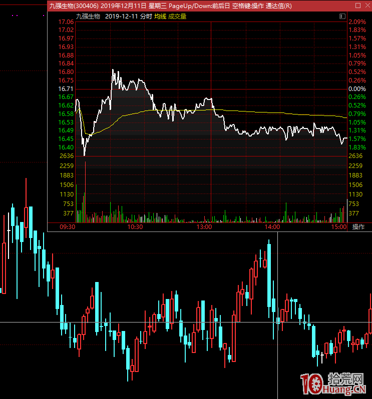
Task: Click the 10:30 time axis label
Action: coord(135,226)
